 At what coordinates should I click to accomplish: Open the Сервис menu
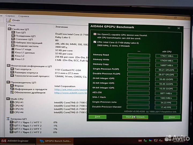(x=10, y=16)
